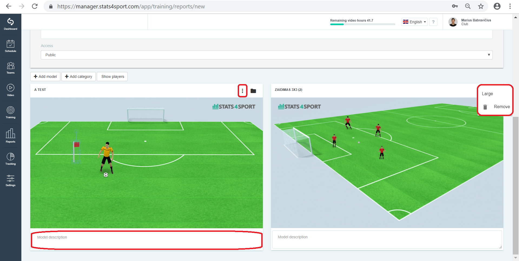Click the browser address bar URL
The height and width of the screenshot is (261, 519).
[x=131, y=6]
